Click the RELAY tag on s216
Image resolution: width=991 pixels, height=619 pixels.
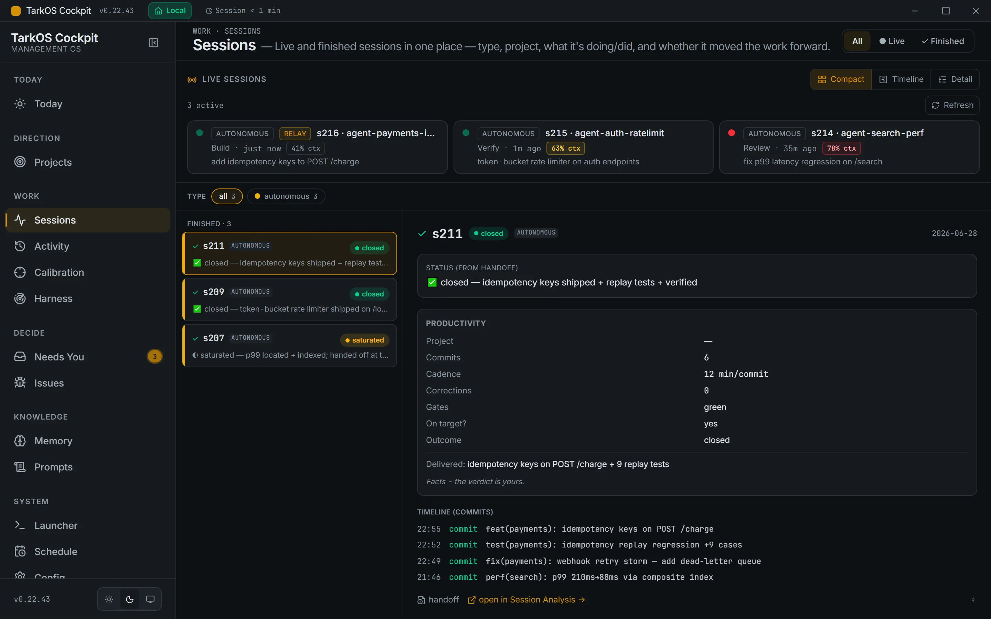[295, 133]
